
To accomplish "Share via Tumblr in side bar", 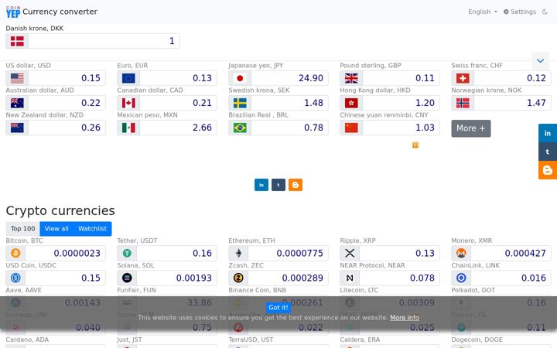I will (x=548, y=152).
